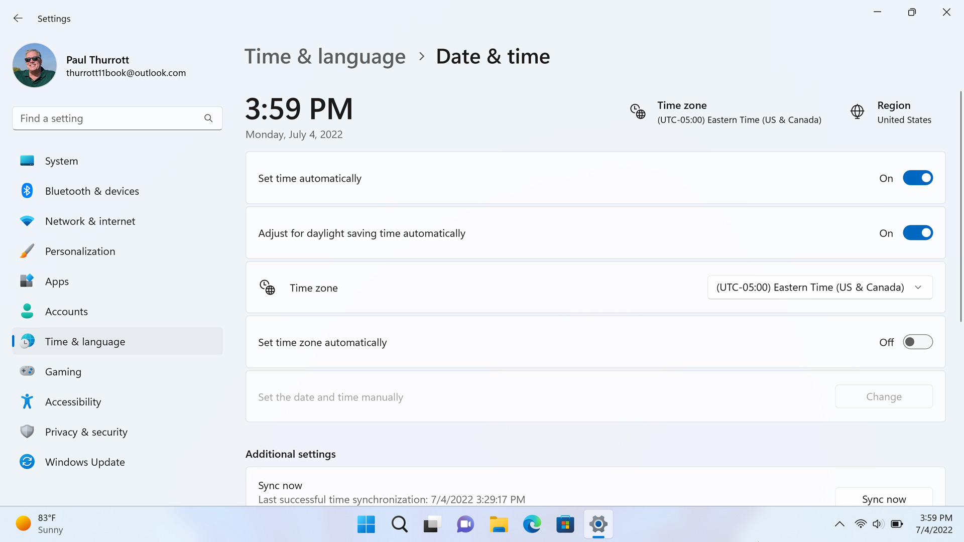
Task: Click the Region globe icon at top
Action: [x=857, y=111]
